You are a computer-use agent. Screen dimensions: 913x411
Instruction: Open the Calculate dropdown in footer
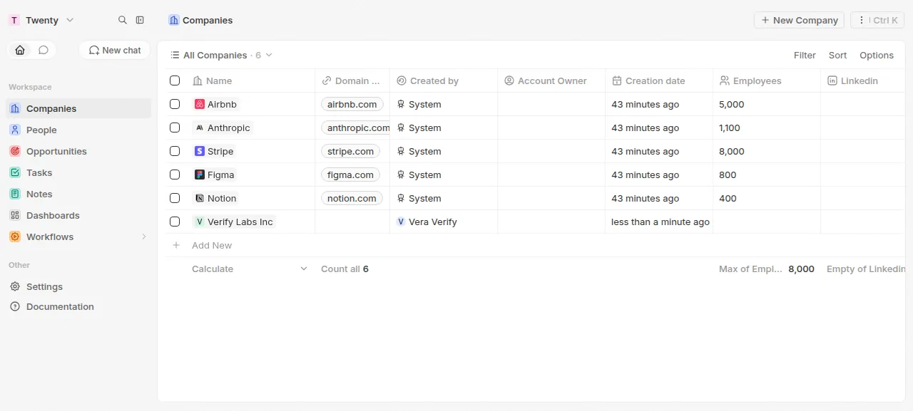point(250,269)
